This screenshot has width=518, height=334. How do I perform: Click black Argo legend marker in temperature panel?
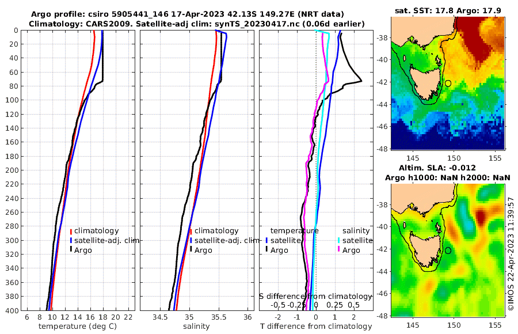(x=71, y=250)
